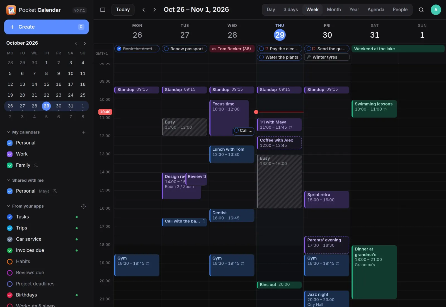Screen dimensions: 446x307
Task: Toggle the Personal calendar checkbox
Action: click(10, 143)
